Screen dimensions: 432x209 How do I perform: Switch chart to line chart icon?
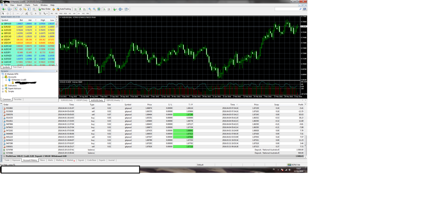tap(84, 9)
